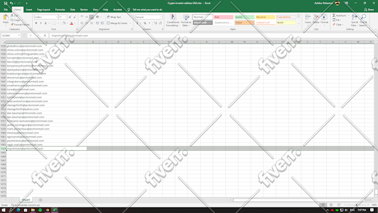Select the Sheet1 tab
The height and width of the screenshot is (213, 378).
click(26, 200)
